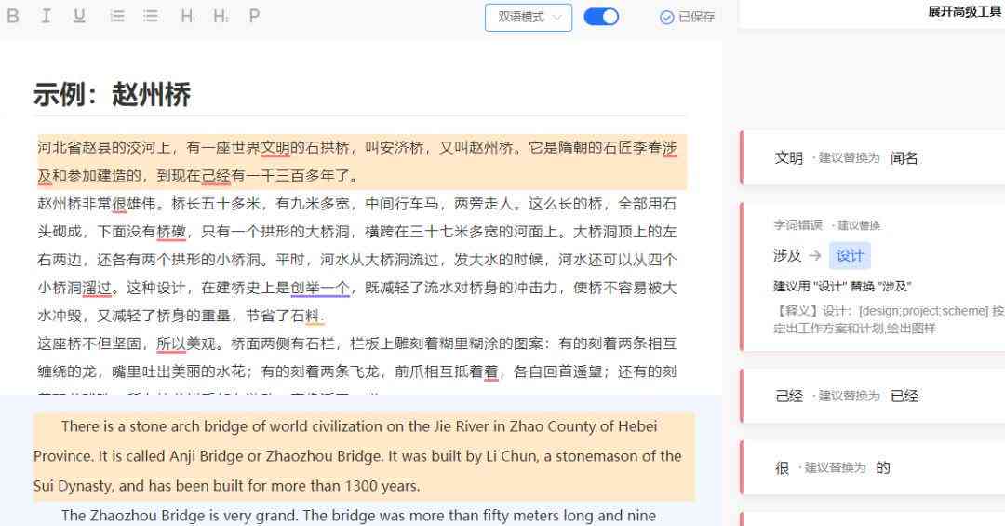This screenshot has height=526, width=1005.
Task: Apply underline with the U icon
Action: click(79, 16)
